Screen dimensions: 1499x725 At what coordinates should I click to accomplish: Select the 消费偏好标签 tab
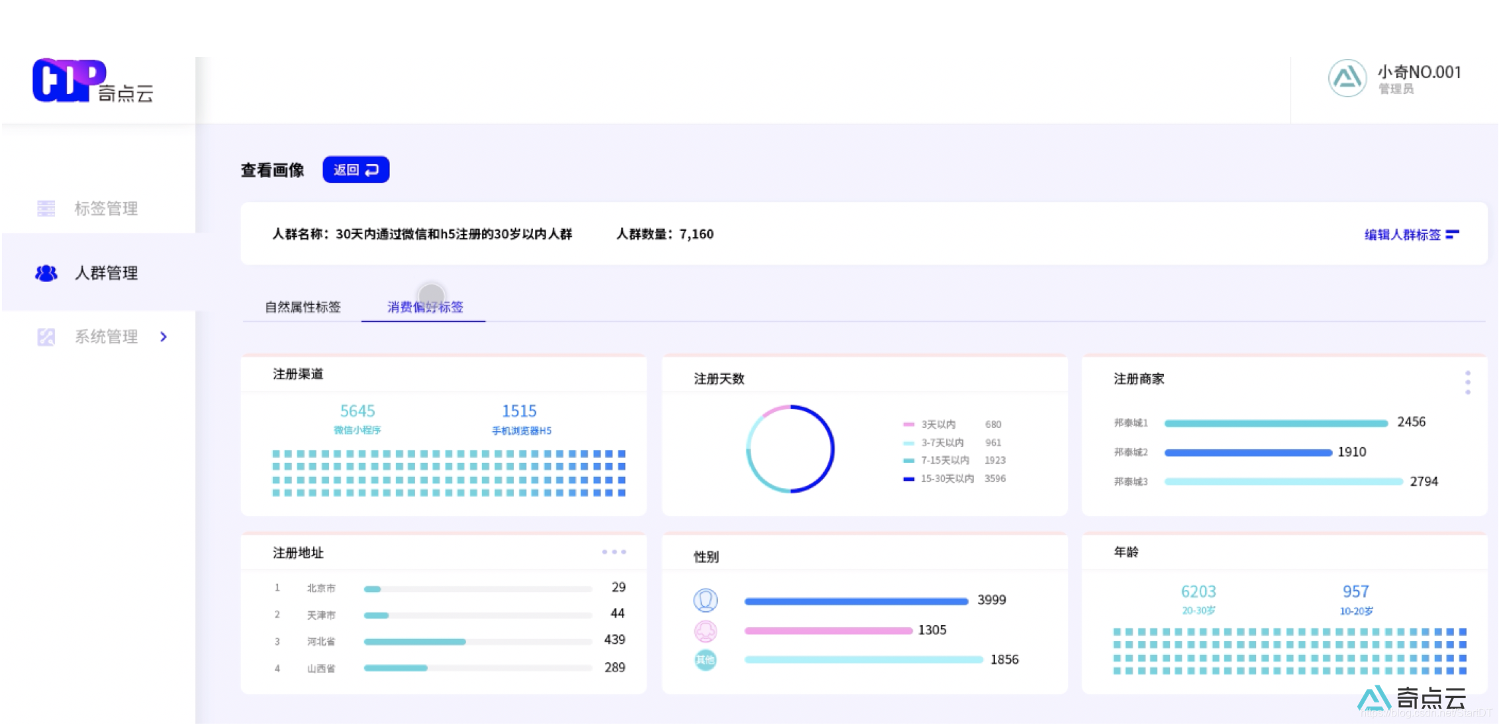click(424, 307)
